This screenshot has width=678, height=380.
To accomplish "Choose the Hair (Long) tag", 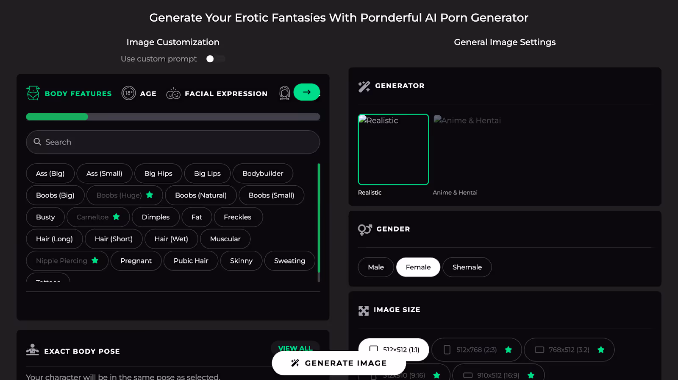I will [54, 239].
